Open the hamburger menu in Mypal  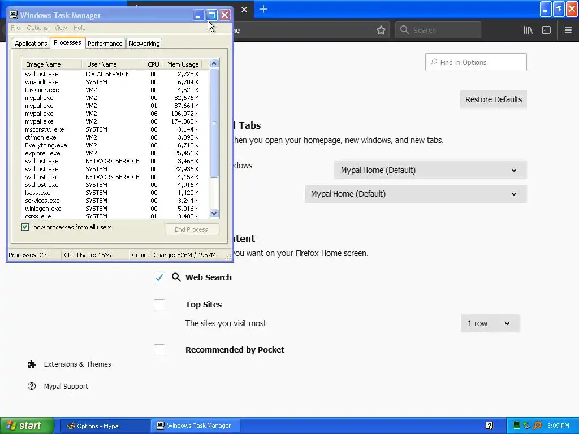click(568, 31)
